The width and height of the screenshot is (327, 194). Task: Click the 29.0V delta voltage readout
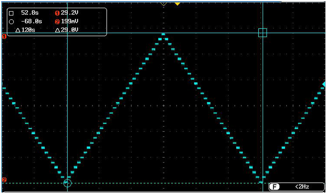pyautogui.click(x=70, y=30)
